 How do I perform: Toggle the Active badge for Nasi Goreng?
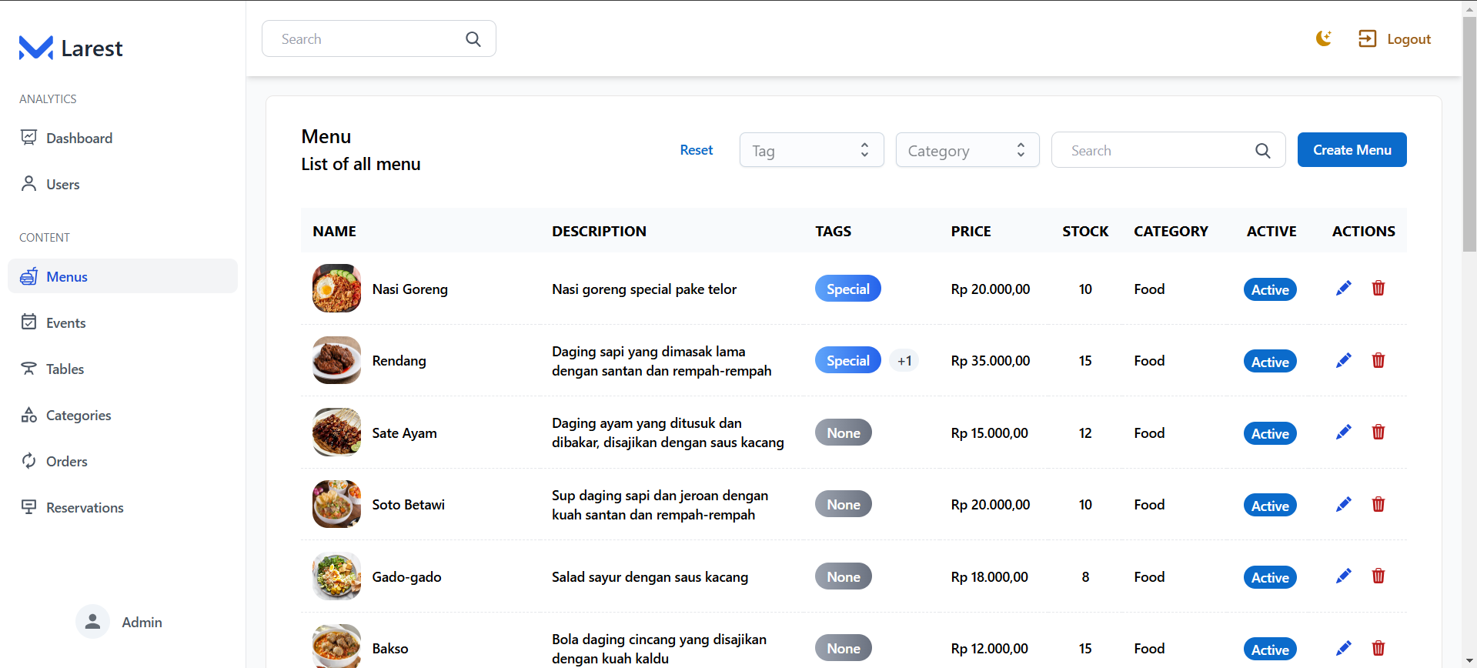(x=1269, y=290)
